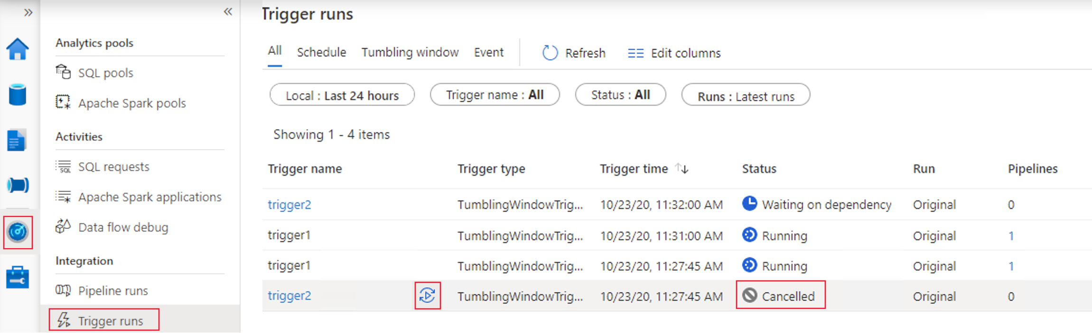Open the Trigger name: All filter
1092x333 pixels.
(495, 95)
